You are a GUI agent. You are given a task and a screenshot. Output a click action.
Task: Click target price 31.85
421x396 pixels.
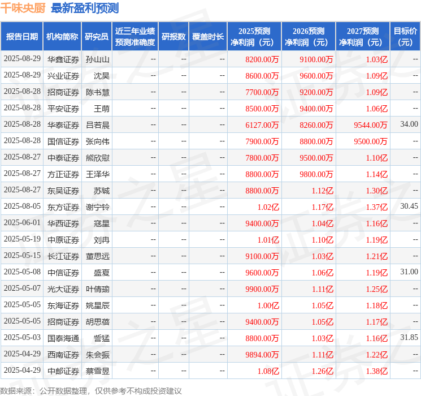click(409, 337)
